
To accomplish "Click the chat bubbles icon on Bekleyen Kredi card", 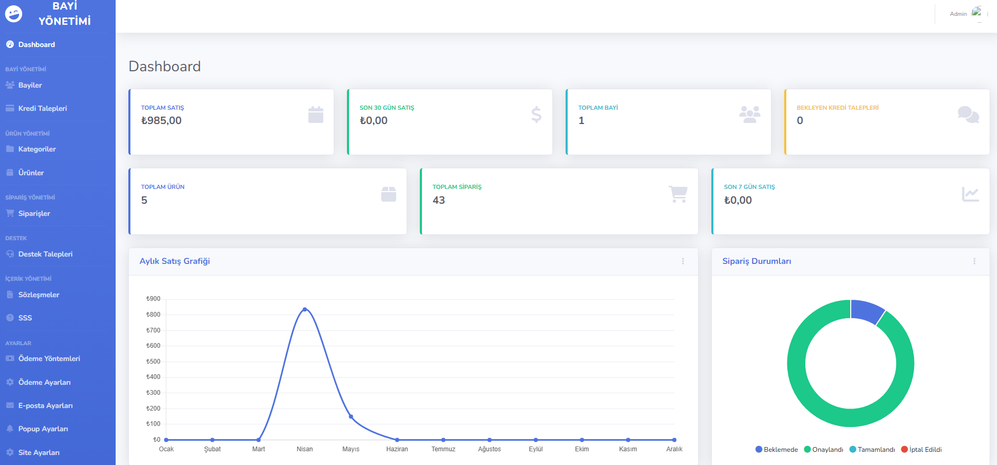I will (x=968, y=115).
